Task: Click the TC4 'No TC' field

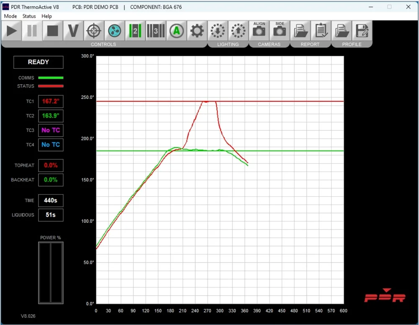Action: coord(51,145)
